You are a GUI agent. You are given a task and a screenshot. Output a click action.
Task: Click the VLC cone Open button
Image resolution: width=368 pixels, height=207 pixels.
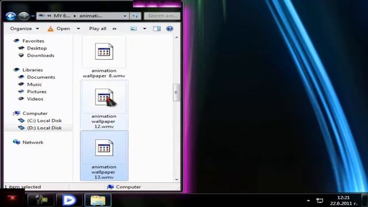59,29
